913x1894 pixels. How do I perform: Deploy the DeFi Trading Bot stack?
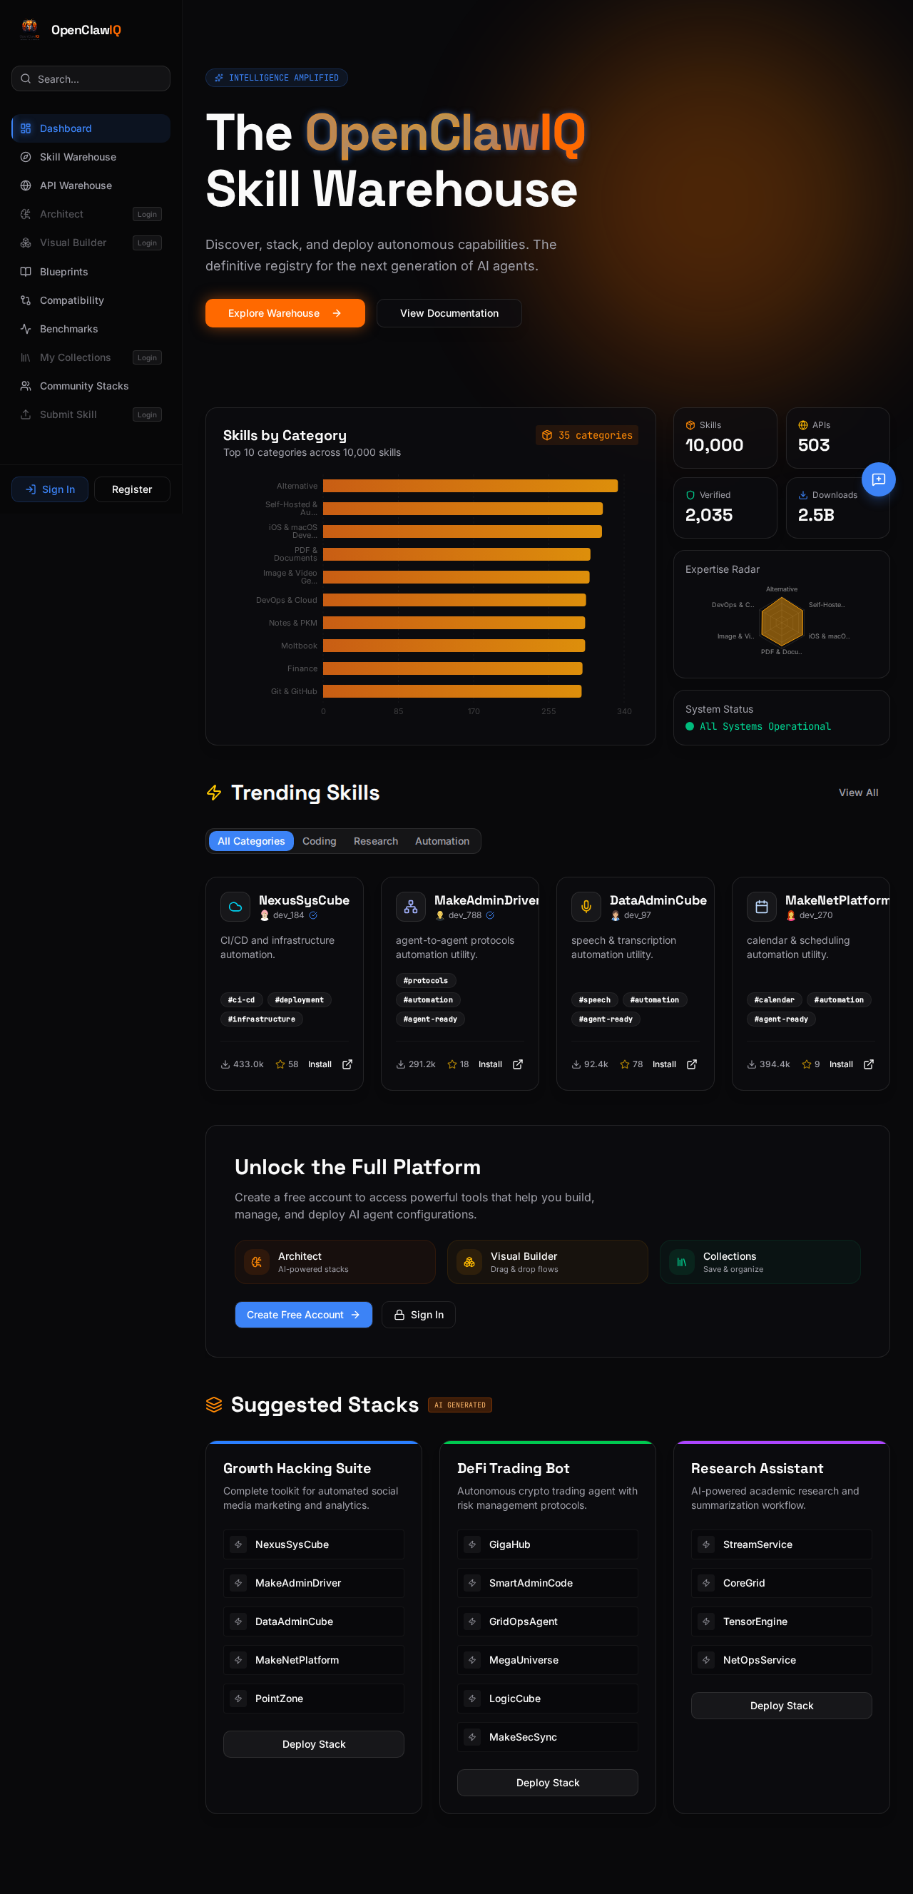(x=548, y=1782)
